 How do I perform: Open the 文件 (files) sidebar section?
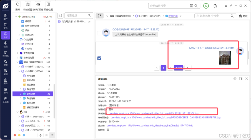[x=6, y=26]
